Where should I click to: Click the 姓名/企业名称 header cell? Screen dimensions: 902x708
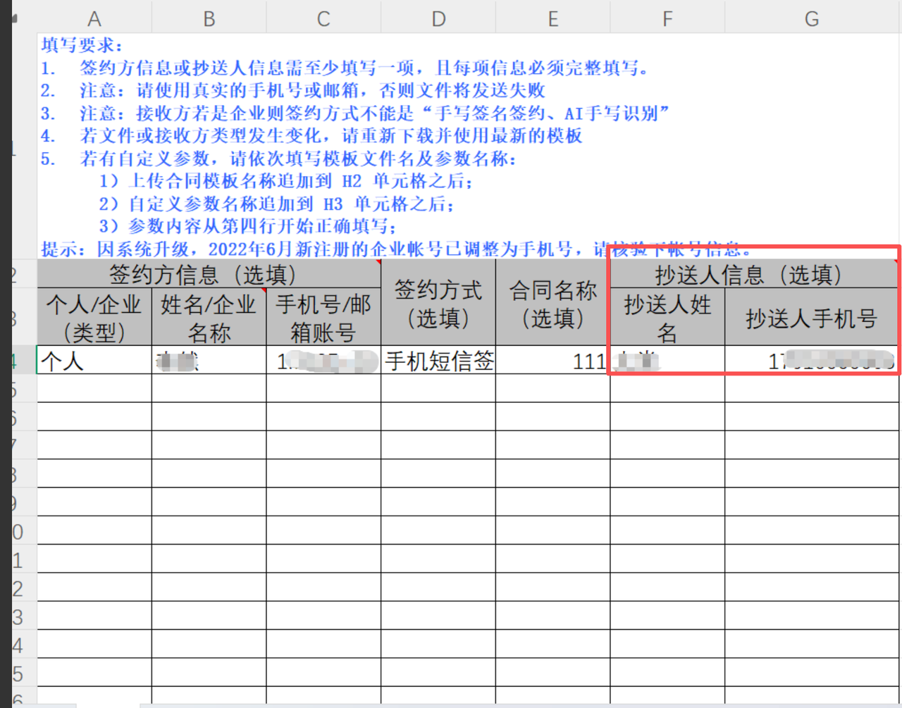pos(209,318)
